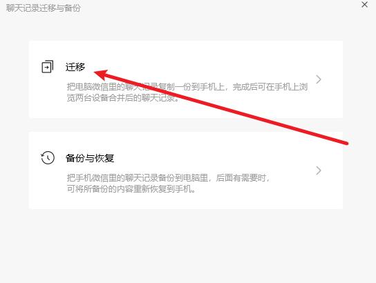The image size is (376, 283).
Task: Click the 聊天记录迁移与备份 window title
Action: [44, 8]
